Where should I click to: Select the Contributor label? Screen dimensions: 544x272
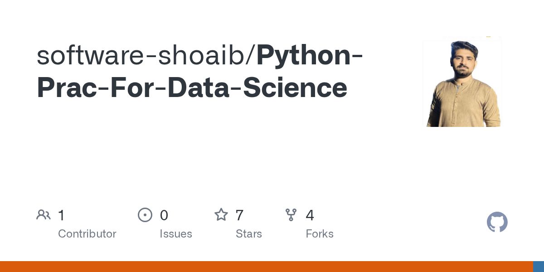87,234
